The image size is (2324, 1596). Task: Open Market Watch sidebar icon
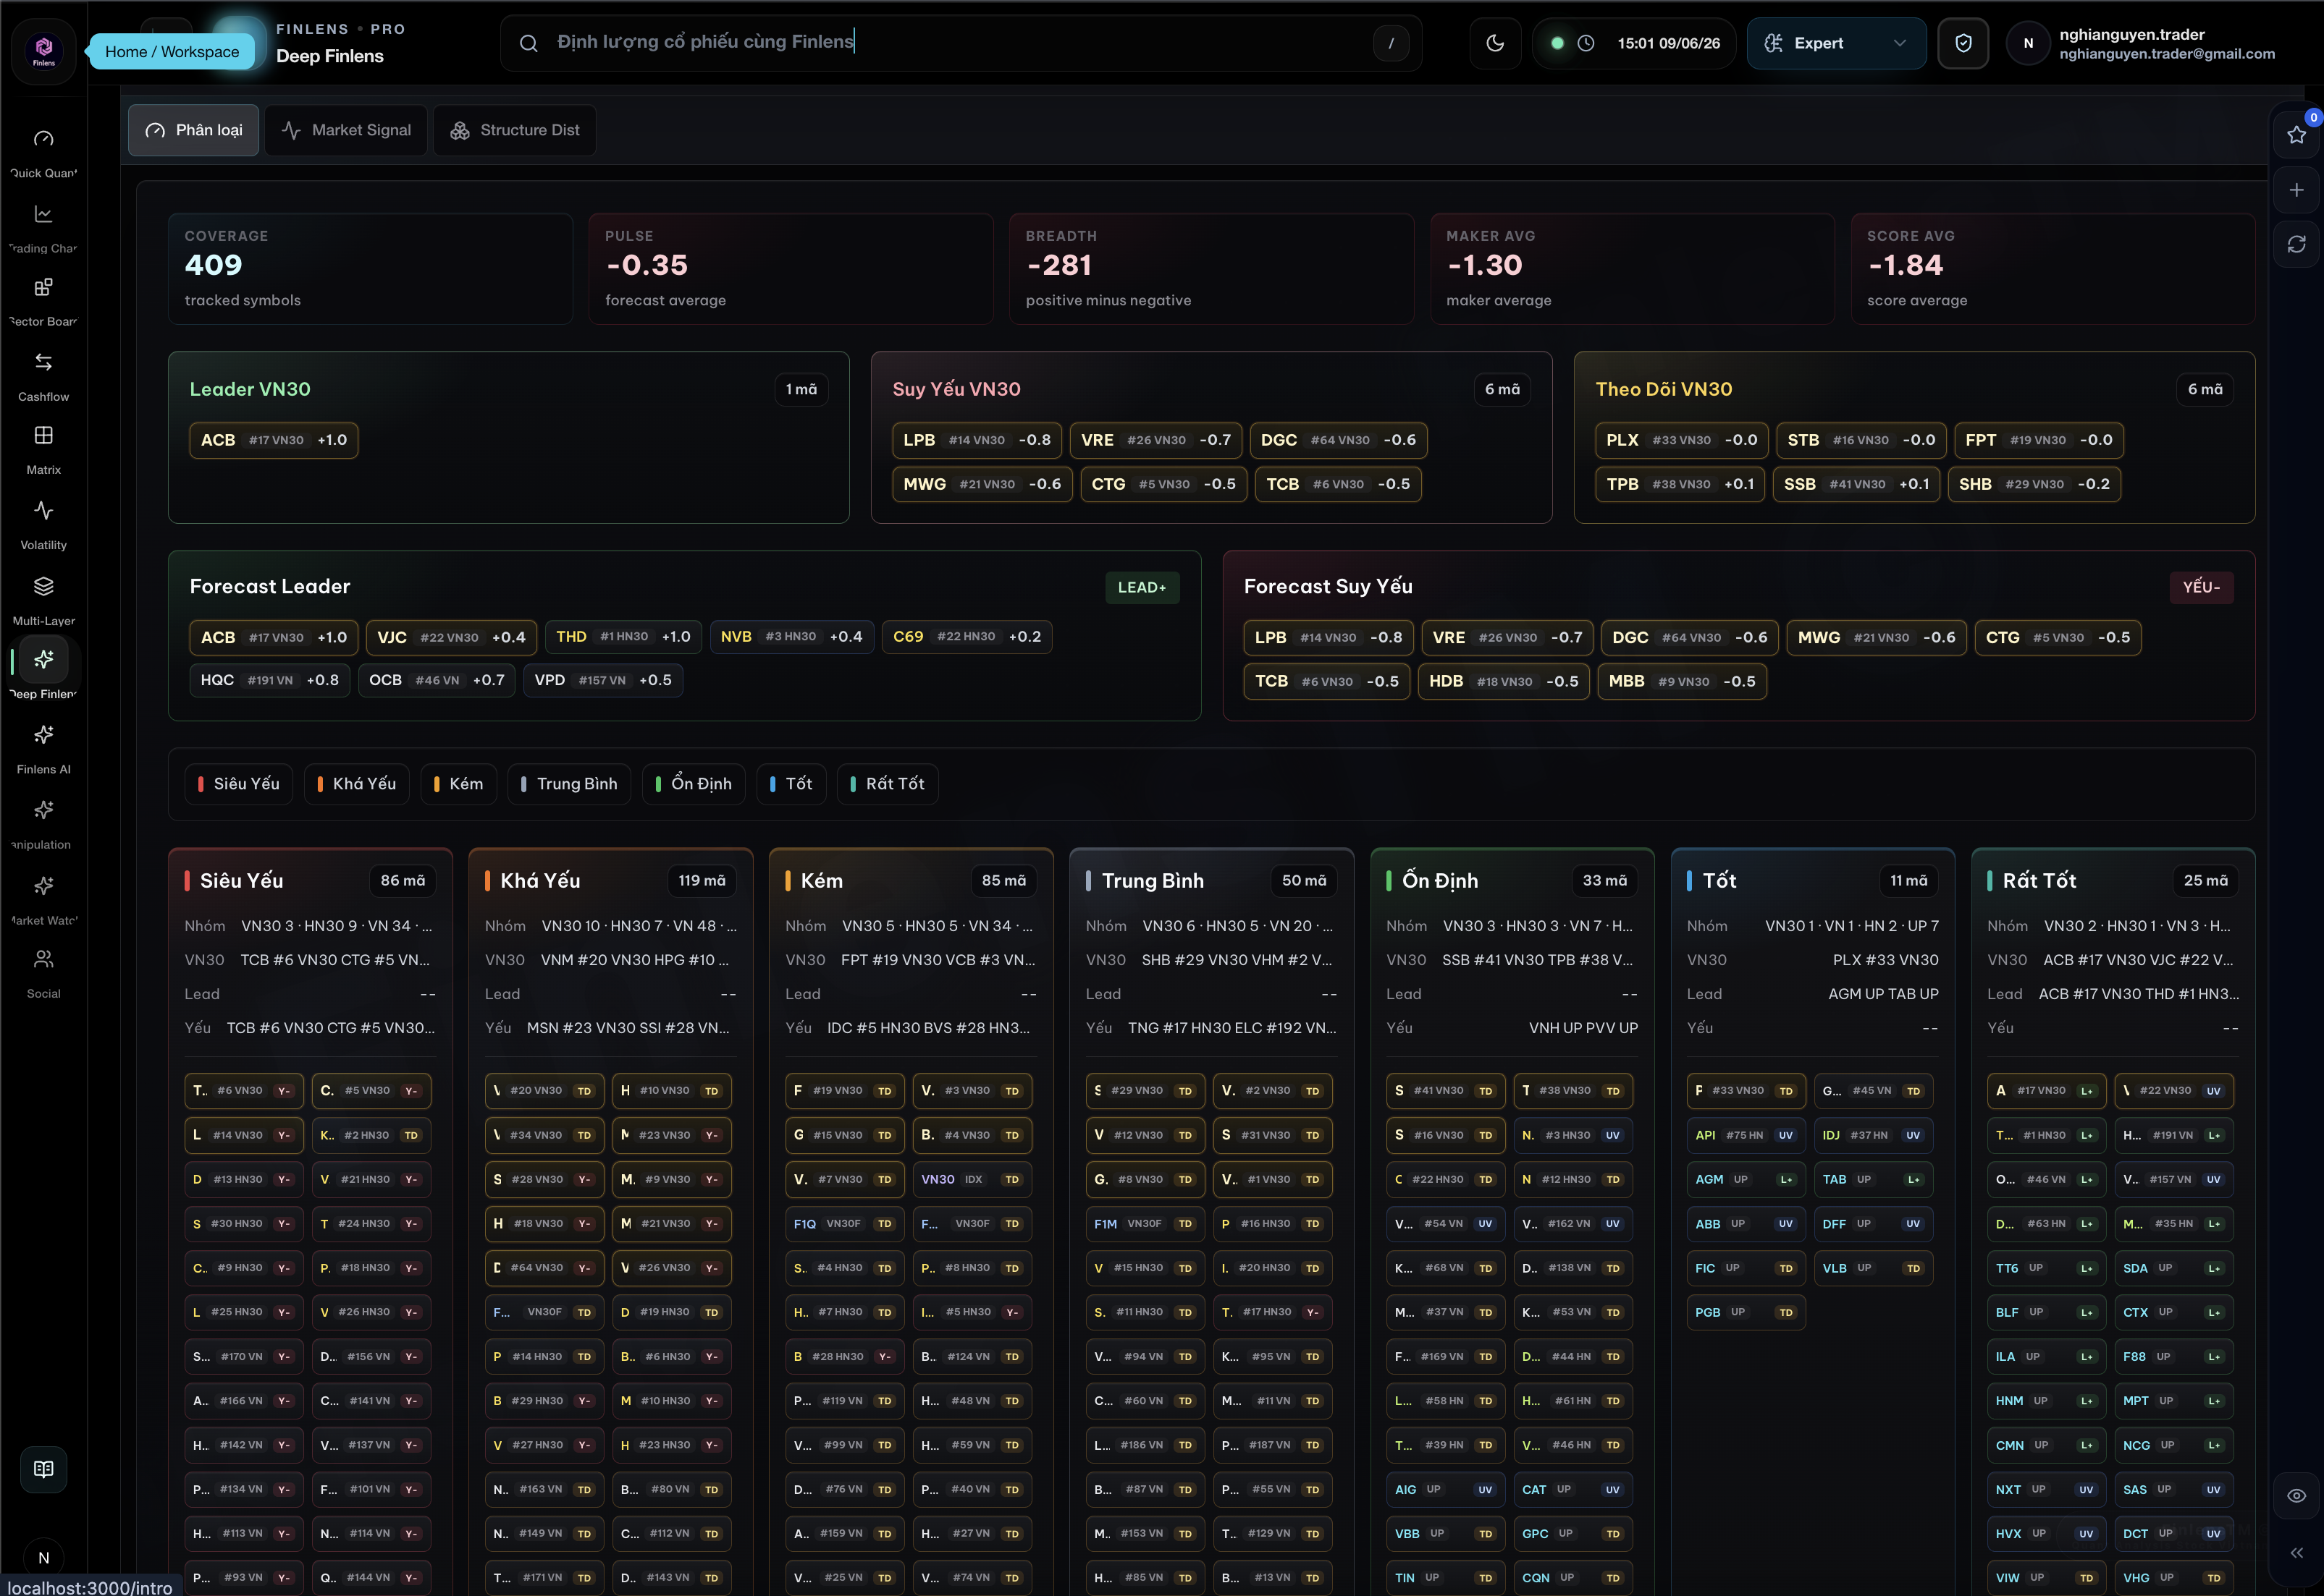[x=43, y=901]
